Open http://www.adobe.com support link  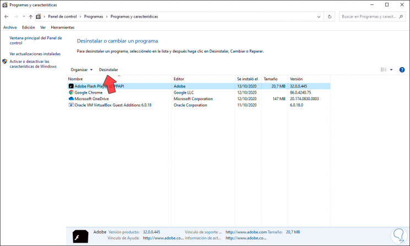tap(246, 232)
